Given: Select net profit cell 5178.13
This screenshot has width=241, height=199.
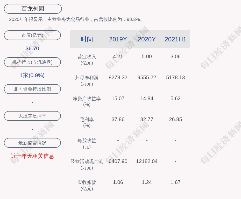Looking at the screenshot, I should click(175, 77).
